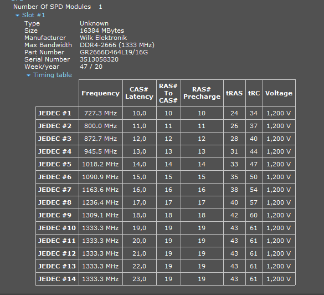Viewport: 324px width, 295px height.
Task: Select the tRC value 60 cell
Action: pyautogui.click(x=254, y=215)
